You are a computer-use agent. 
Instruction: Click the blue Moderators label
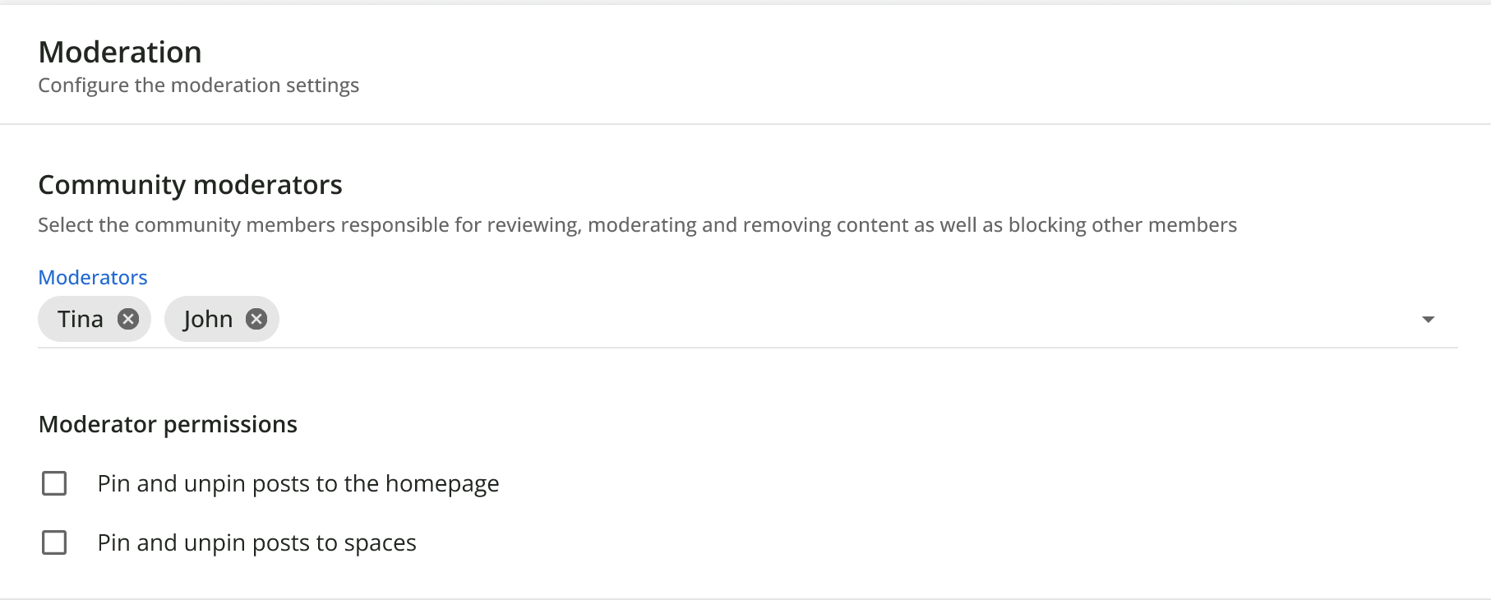pos(92,277)
